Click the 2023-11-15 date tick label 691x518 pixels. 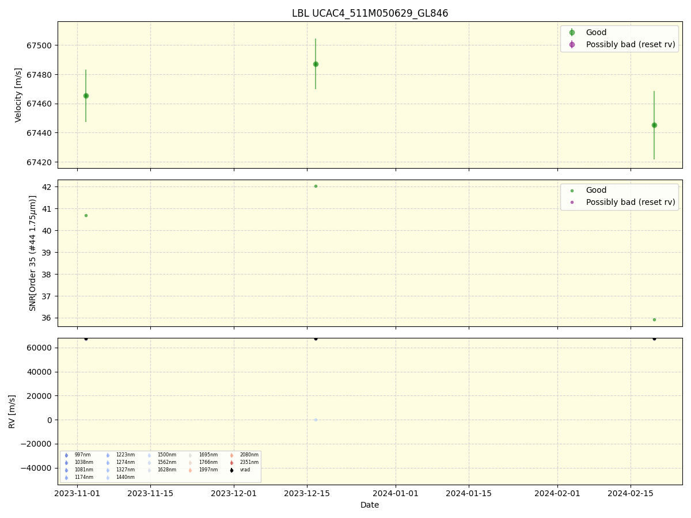click(x=150, y=493)
